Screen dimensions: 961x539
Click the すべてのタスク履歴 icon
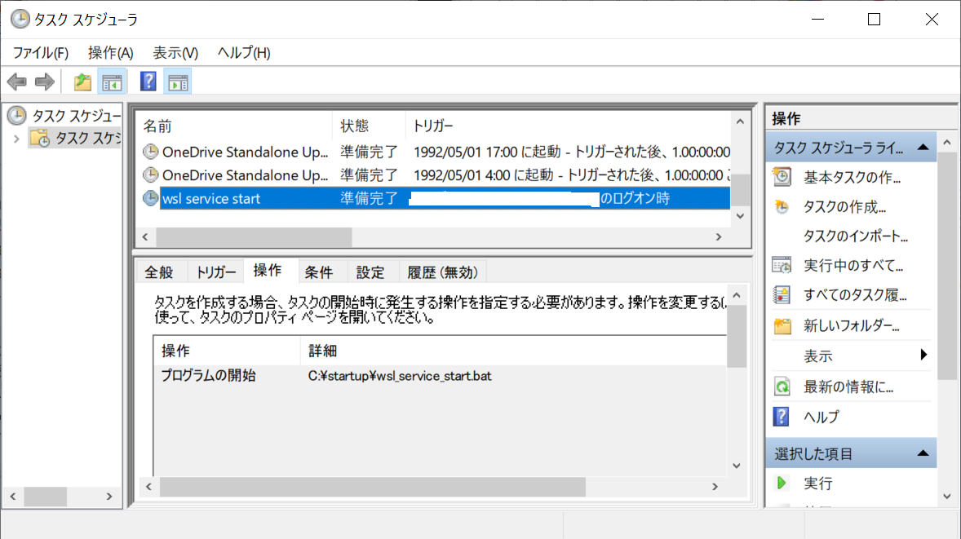[x=782, y=294]
